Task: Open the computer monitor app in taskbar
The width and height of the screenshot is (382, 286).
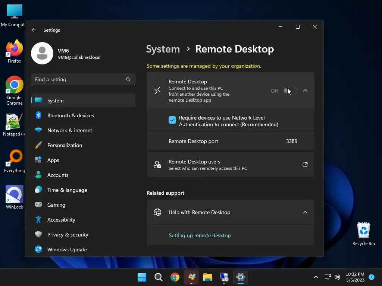Action: (224, 277)
